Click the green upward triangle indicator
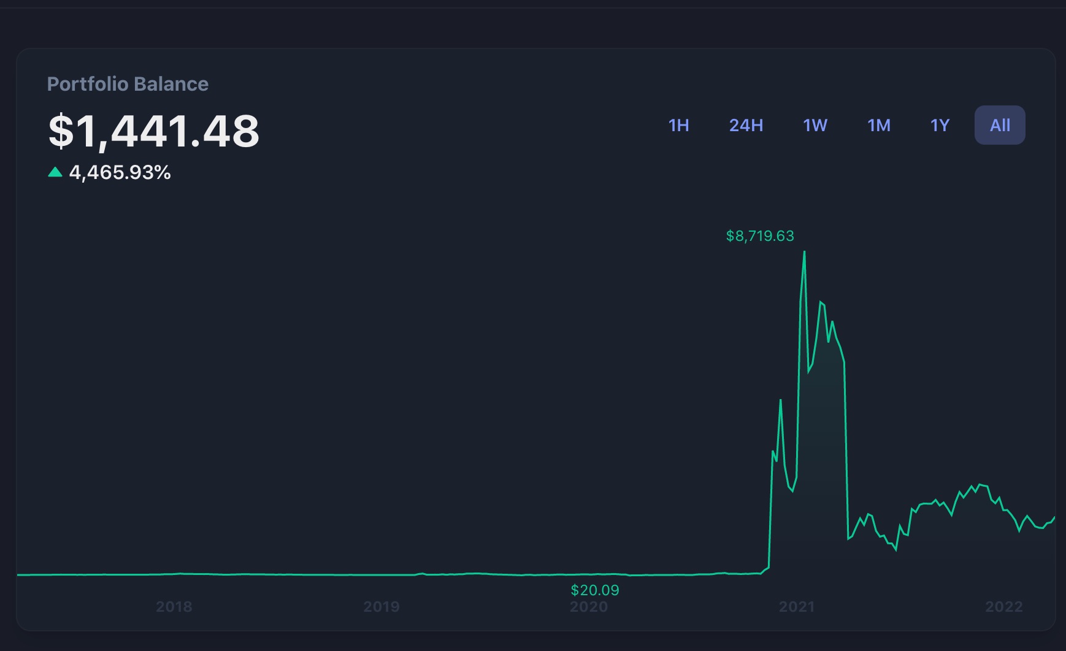1066x651 pixels. [x=55, y=172]
